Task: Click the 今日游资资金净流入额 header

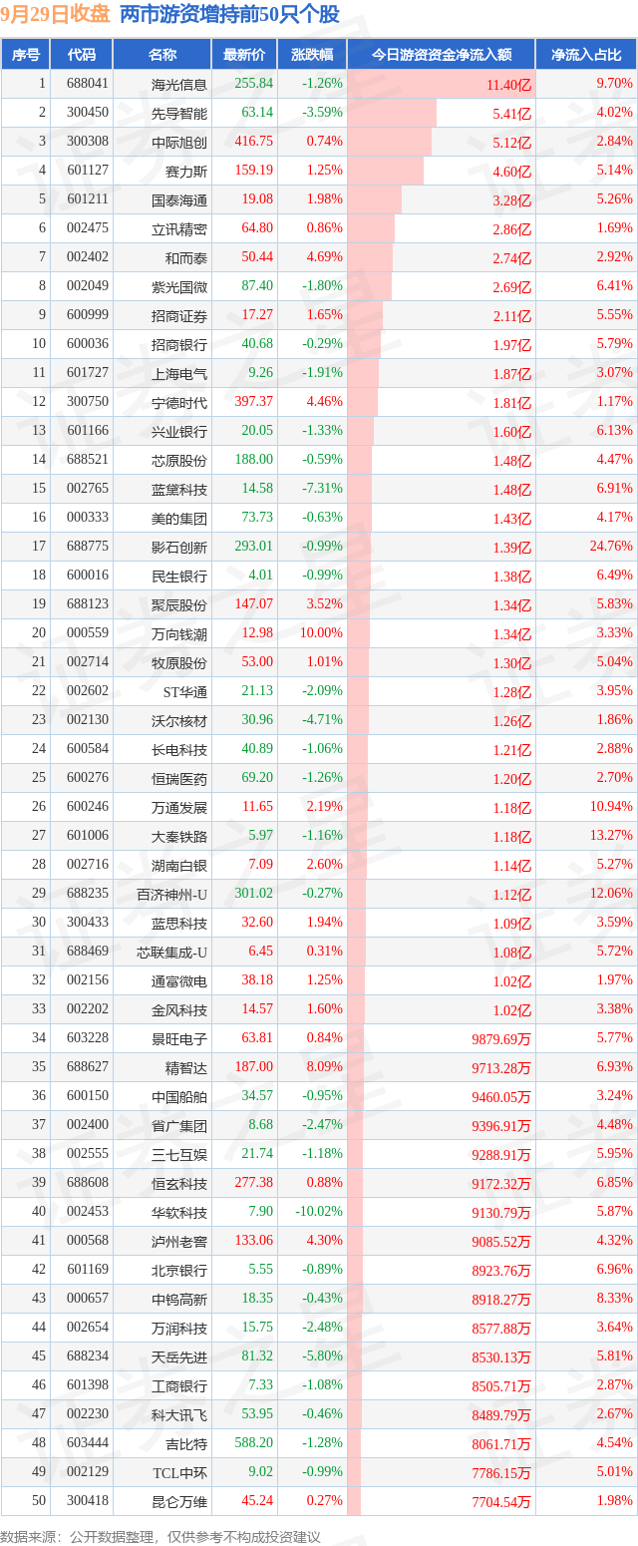Action: pyautogui.click(x=442, y=55)
